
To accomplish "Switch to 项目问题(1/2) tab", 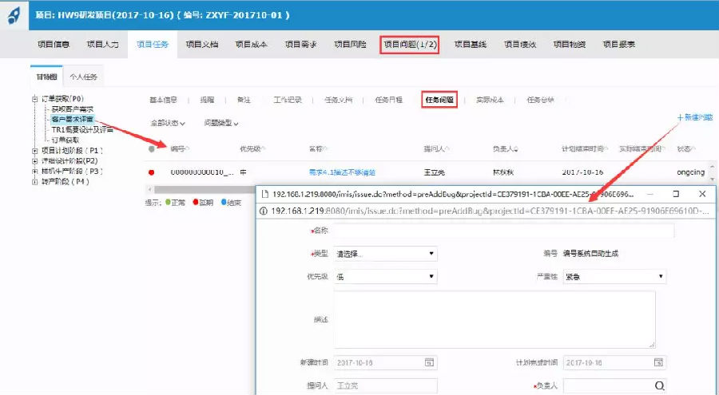I will tap(410, 45).
